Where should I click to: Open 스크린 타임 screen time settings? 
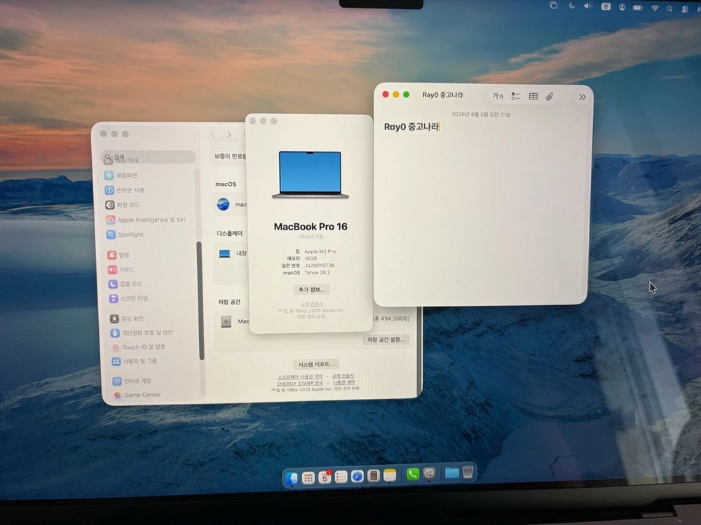pos(128,298)
